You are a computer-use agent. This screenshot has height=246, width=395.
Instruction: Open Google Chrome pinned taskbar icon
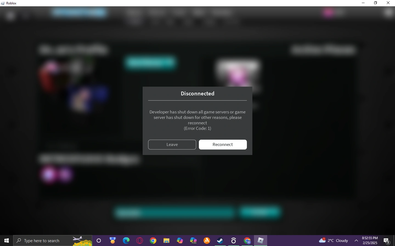click(x=153, y=241)
